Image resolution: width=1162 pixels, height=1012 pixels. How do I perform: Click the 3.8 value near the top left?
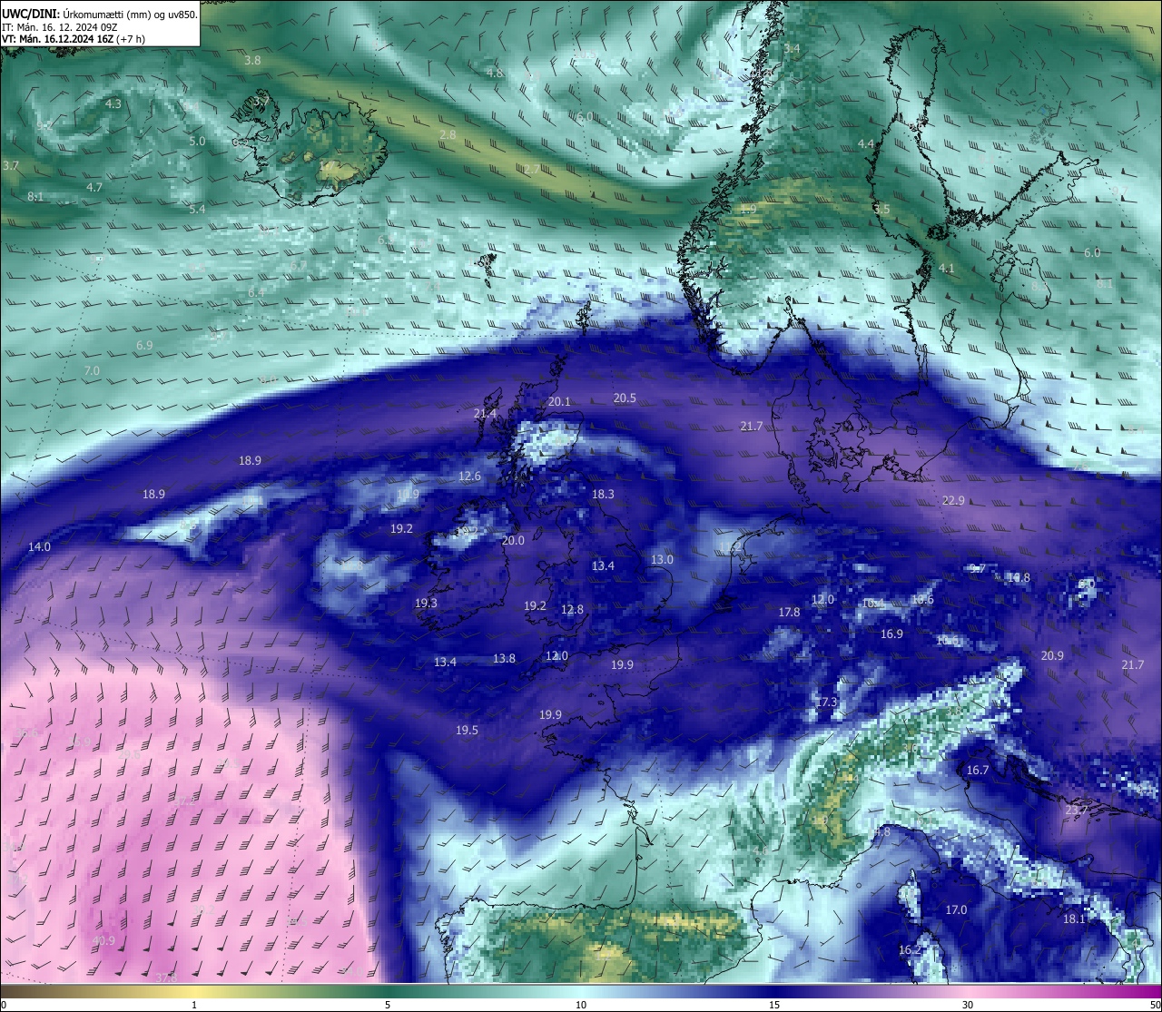pyautogui.click(x=252, y=60)
